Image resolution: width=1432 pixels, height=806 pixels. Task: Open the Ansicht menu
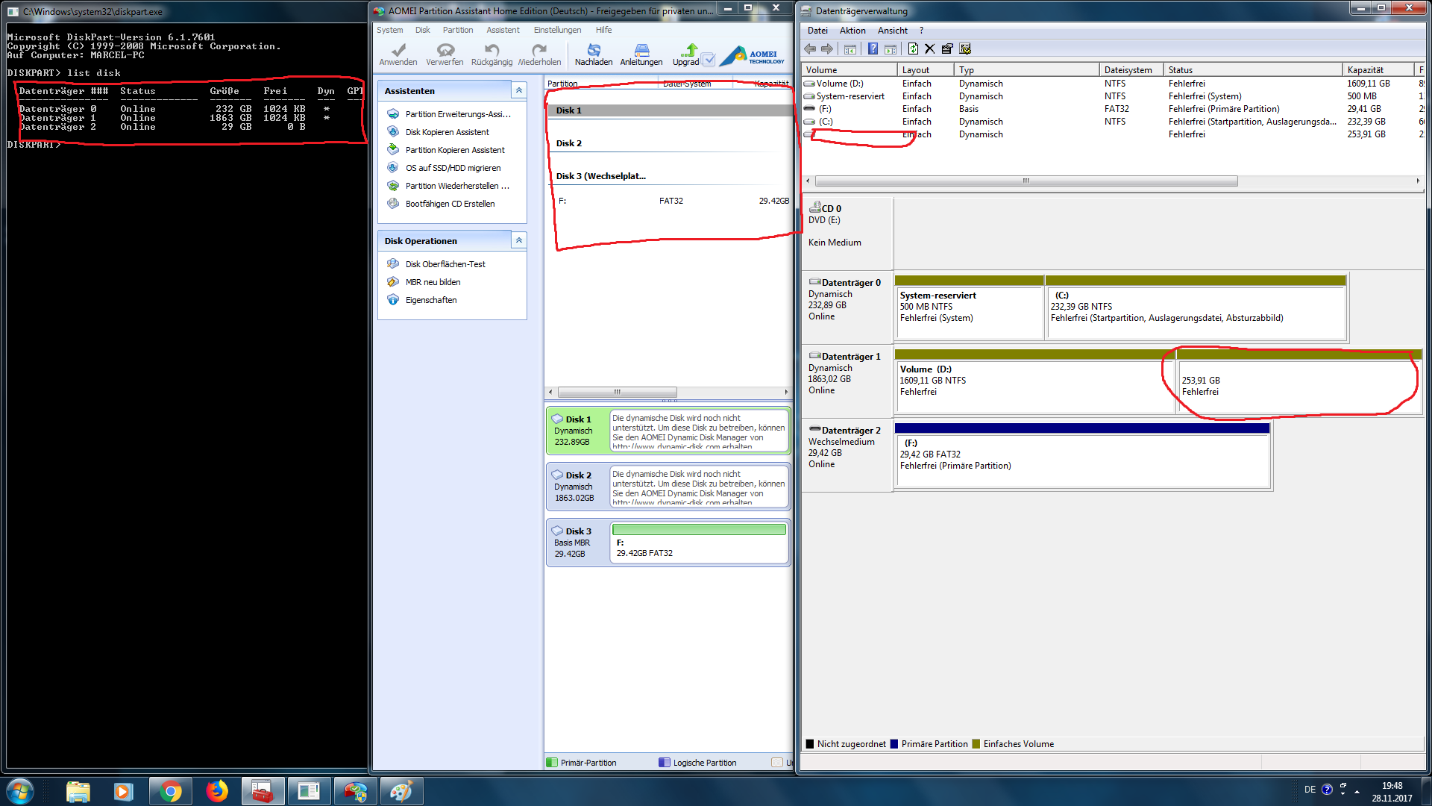(x=892, y=31)
